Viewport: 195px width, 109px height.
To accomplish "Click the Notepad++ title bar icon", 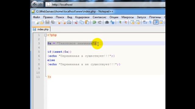I will click(33, 12).
